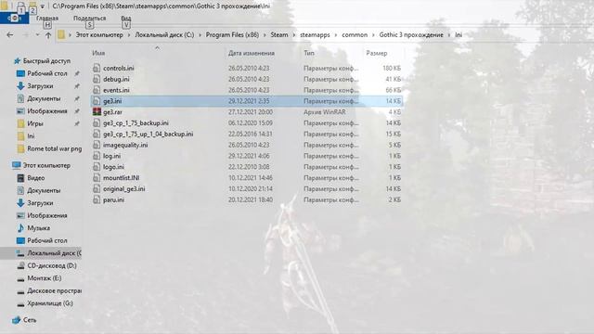Open pinned Изображения under quick access
This screenshot has width=594, height=334.
(x=47, y=111)
